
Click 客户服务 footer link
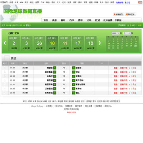pos(79,106)
